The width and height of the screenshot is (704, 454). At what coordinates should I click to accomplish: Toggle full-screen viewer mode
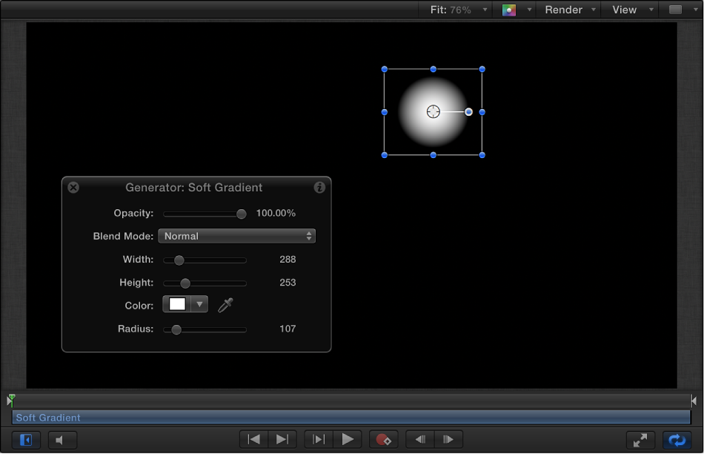tap(639, 439)
